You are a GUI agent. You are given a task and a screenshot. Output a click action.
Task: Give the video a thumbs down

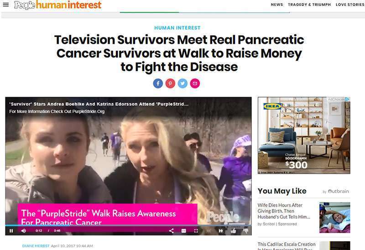245,231
